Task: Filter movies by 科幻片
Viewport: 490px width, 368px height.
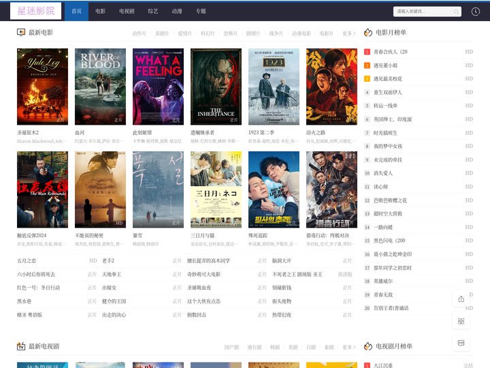Action: pyautogui.click(x=208, y=33)
